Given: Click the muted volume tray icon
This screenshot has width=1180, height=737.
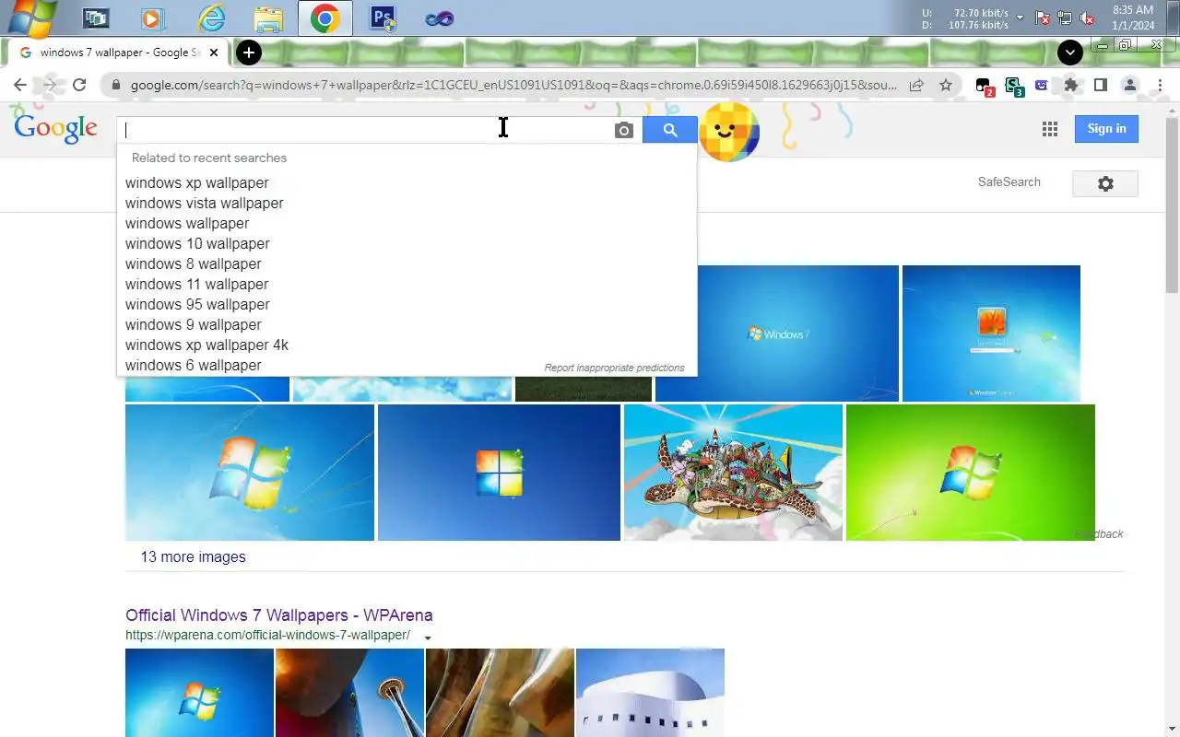Looking at the screenshot, I should tap(1087, 18).
